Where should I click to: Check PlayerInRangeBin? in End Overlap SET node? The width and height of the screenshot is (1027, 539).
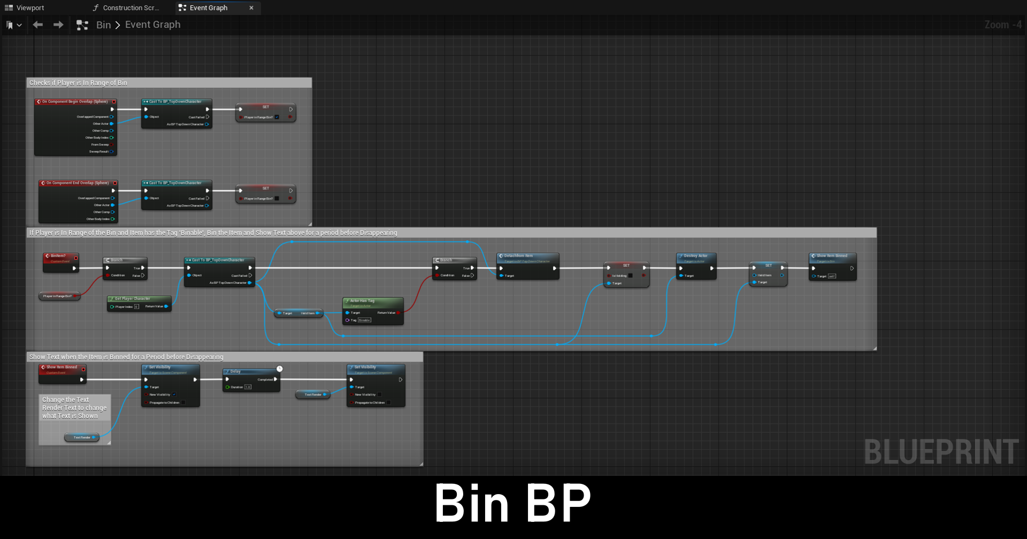pos(277,198)
